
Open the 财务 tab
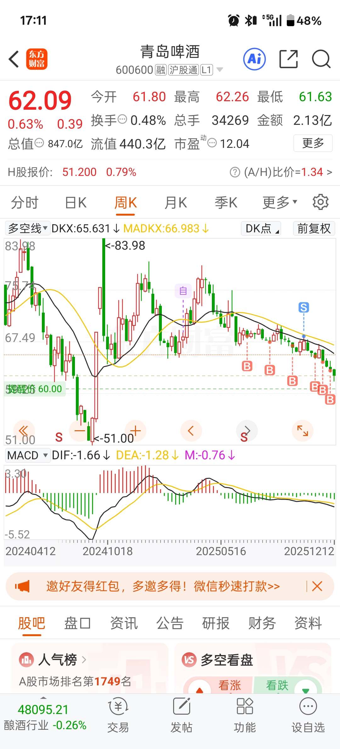(262, 623)
